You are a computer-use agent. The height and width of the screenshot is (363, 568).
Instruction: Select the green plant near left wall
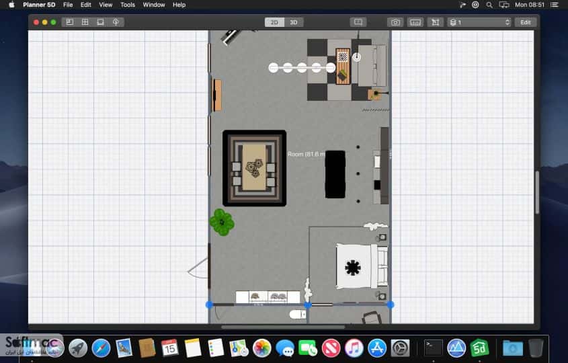(x=222, y=222)
